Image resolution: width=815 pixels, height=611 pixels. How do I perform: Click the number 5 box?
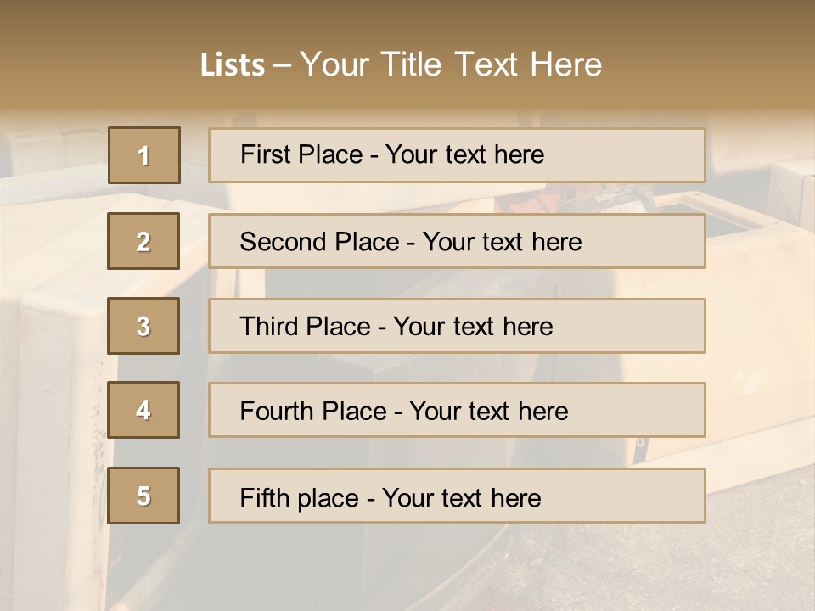tap(143, 496)
